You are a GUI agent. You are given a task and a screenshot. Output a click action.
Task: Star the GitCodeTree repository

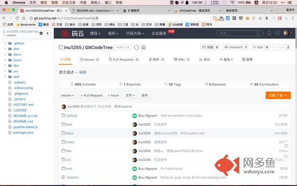pos(258,47)
